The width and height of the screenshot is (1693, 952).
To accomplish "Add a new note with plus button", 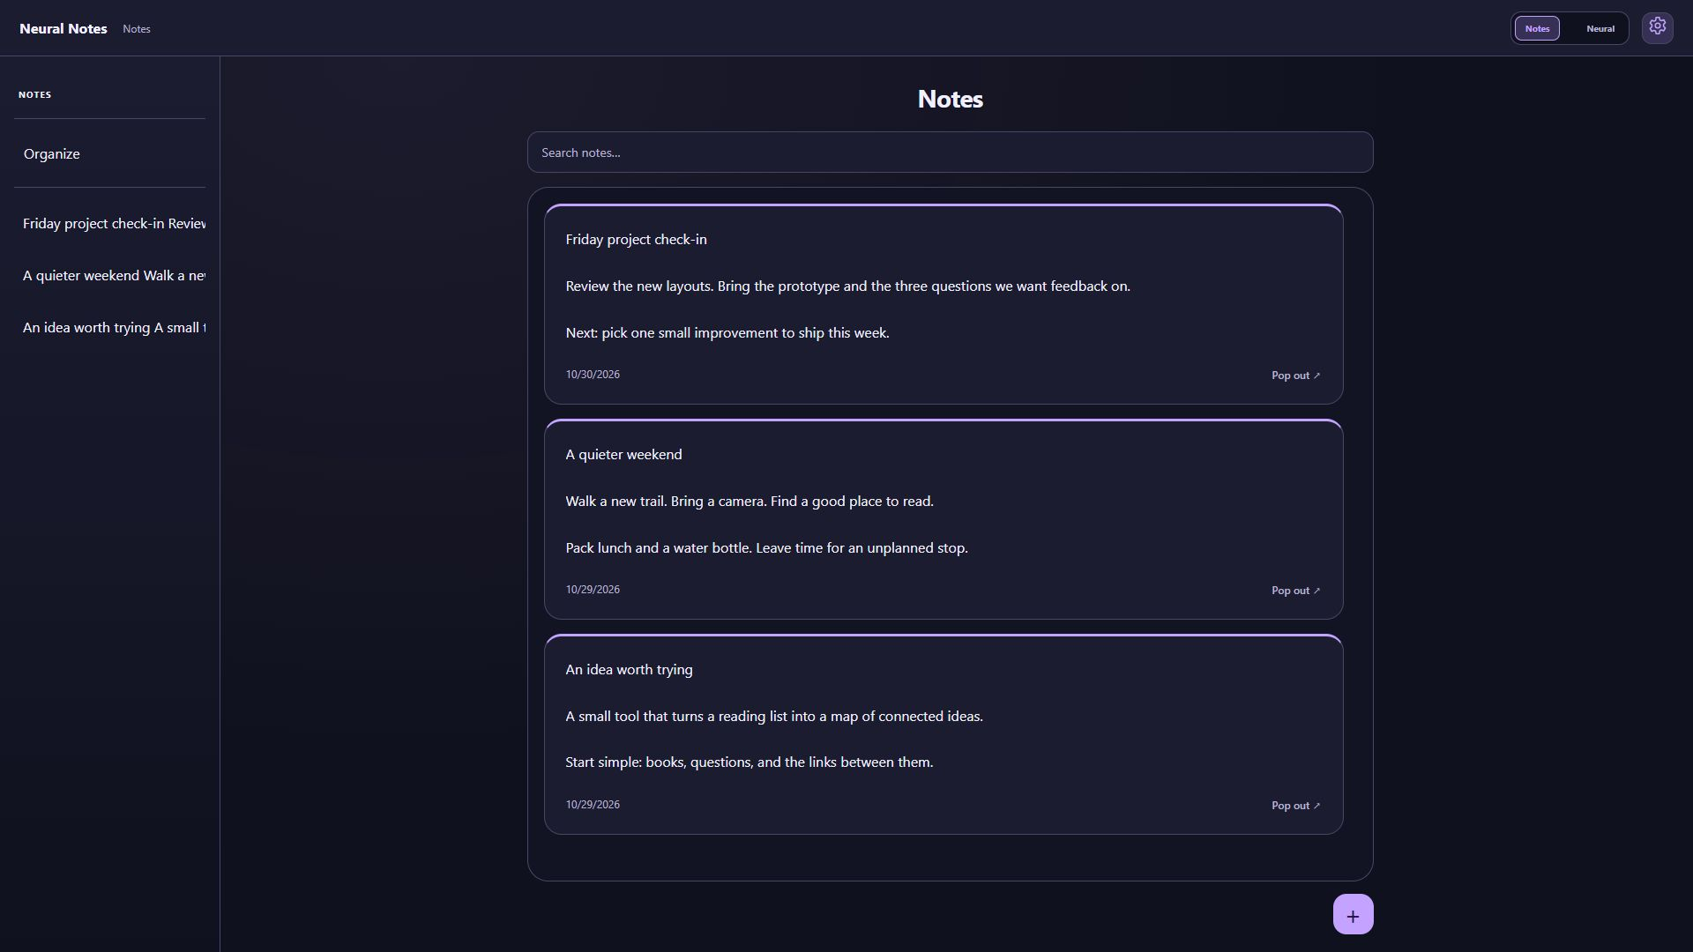I will click(x=1353, y=914).
